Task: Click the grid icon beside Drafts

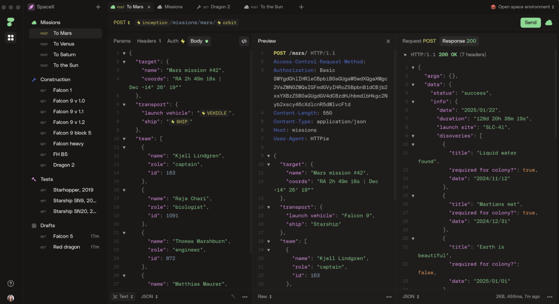Action: (x=34, y=226)
